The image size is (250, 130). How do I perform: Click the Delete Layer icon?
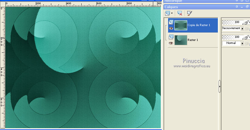click(180, 13)
